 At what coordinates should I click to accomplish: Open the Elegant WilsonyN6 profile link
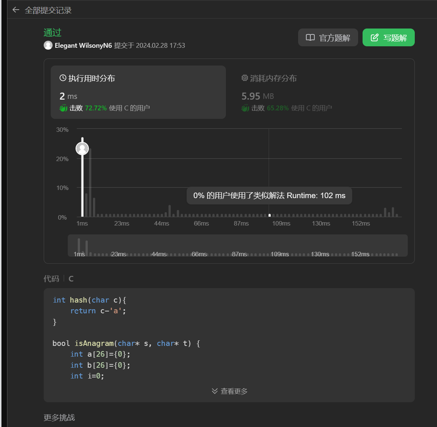pyautogui.click(x=83, y=46)
